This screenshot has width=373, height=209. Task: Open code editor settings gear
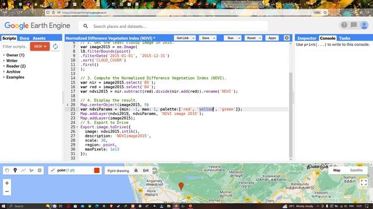[287, 38]
